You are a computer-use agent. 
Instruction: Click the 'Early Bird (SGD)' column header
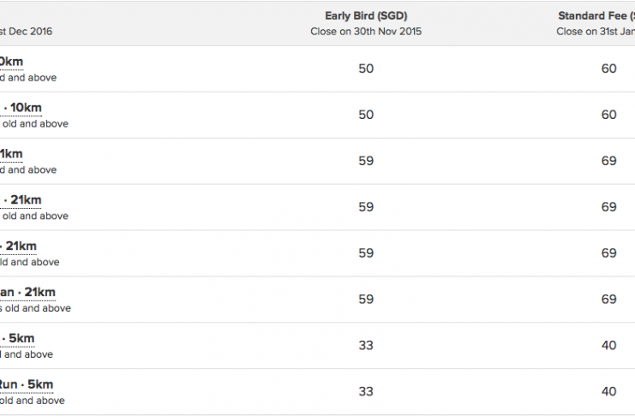pyautogui.click(x=366, y=15)
